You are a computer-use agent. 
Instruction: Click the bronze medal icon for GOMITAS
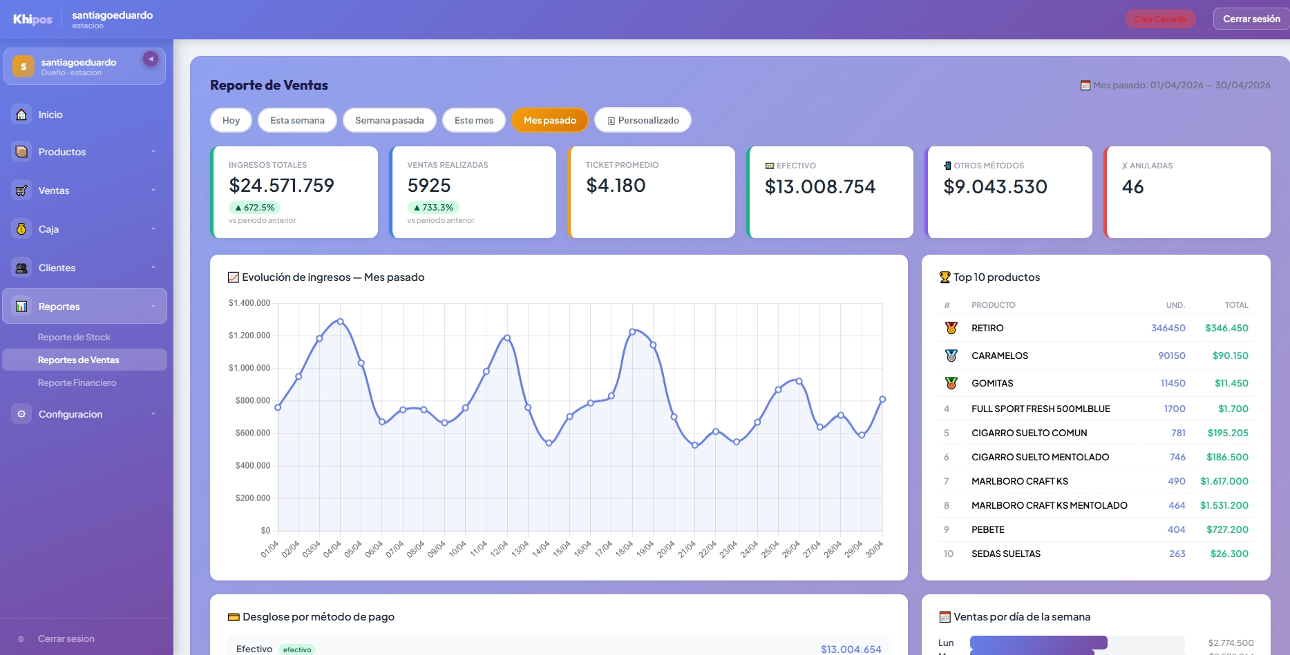[951, 383]
